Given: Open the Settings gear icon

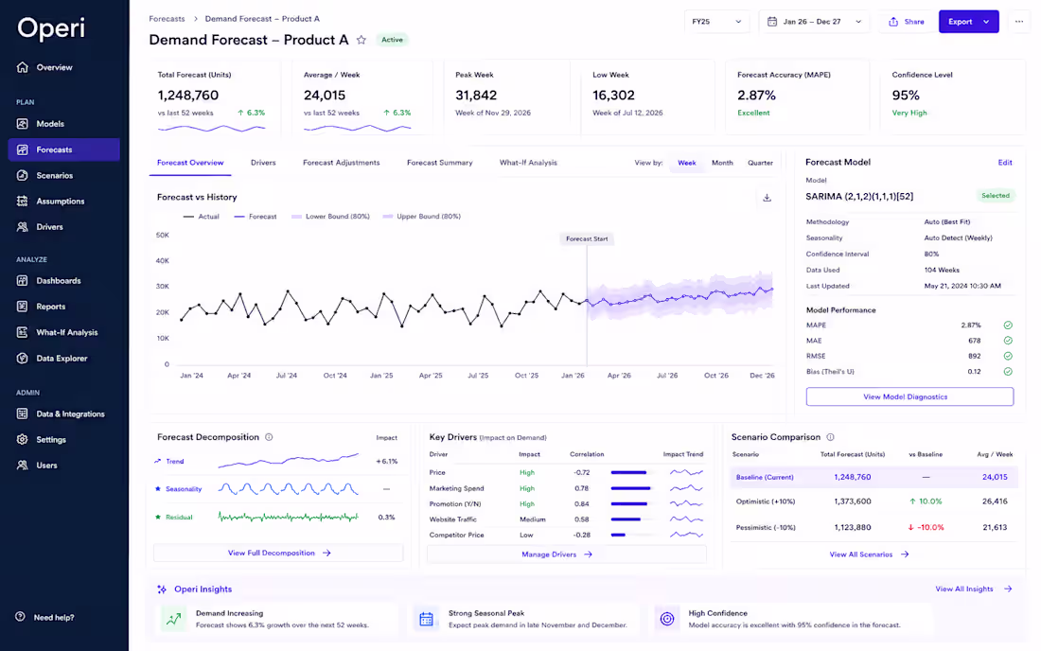Looking at the screenshot, I should [23, 439].
